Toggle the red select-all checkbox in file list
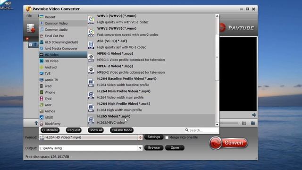The width and height of the screenshot is (302, 170). click(x=27, y=39)
